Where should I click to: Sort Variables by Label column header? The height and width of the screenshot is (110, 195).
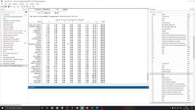(x=174, y=15)
